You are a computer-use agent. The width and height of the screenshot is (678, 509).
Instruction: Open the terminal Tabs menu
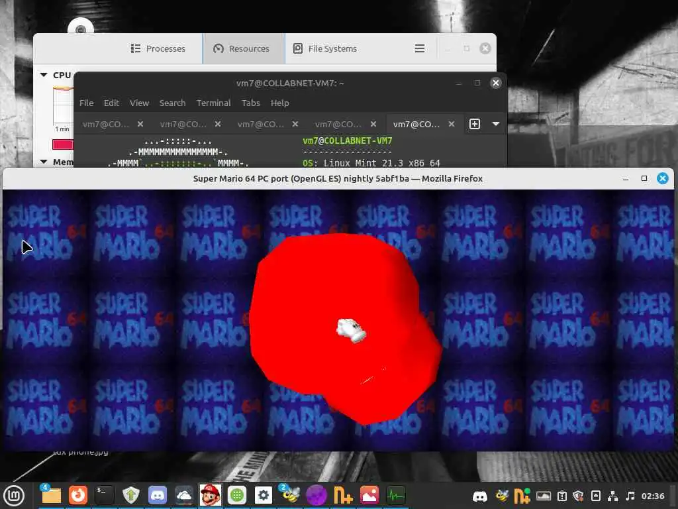click(x=251, y=103)
